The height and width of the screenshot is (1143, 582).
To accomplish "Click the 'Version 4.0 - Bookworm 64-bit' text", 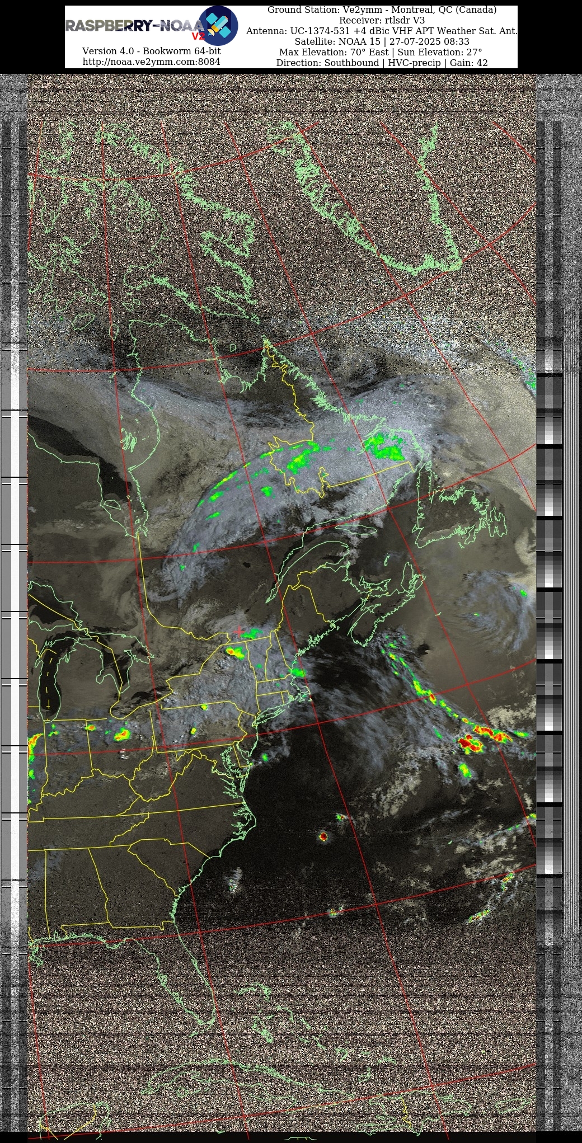I will tap(151, 51).
